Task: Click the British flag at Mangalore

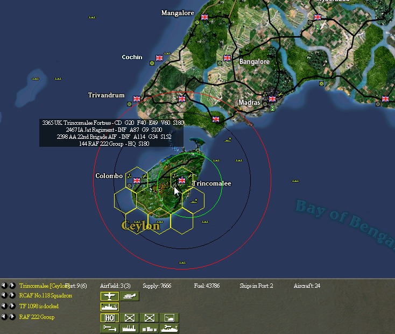Action: point(204,17)
